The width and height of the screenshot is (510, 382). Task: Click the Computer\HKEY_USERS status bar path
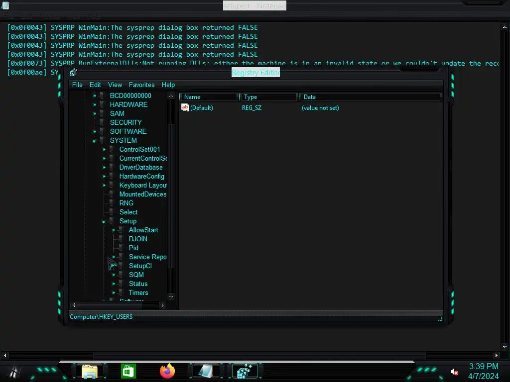coord(101,317)
